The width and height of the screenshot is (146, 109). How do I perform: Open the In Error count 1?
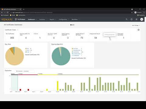[40, 38]
